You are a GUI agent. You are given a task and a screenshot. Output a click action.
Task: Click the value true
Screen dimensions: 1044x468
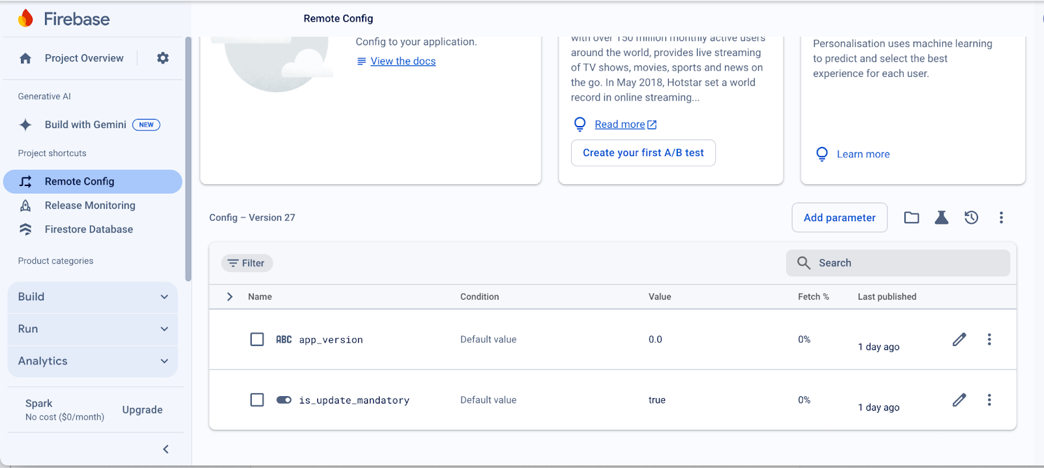click(657, 400)
